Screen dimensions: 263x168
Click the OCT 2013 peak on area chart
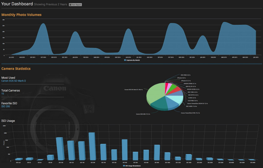43,24
